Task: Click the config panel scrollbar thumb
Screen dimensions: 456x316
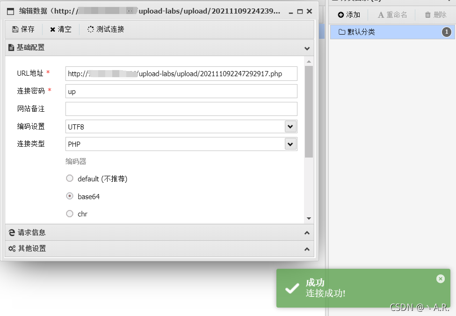Action: 309,112
